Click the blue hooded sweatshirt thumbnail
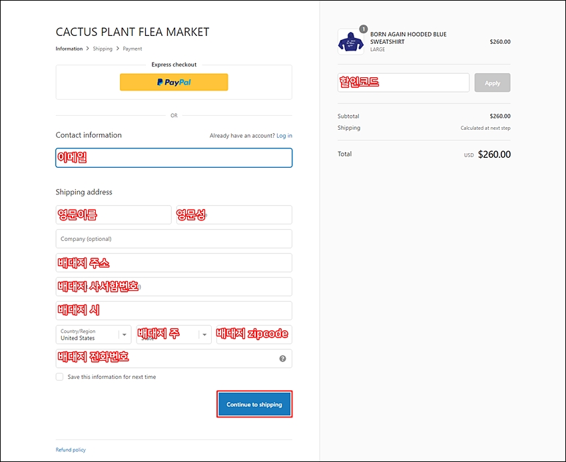The width and height of the screenshot is (566, 462). point(350,42)
